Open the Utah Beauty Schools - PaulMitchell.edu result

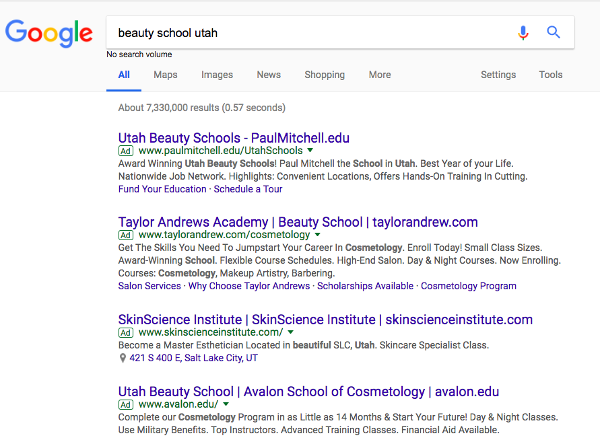click(x=234, y=138)
